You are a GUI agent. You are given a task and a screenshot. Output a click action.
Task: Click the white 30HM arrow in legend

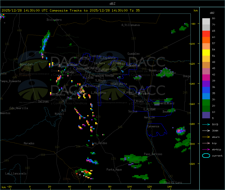point(206,131)
